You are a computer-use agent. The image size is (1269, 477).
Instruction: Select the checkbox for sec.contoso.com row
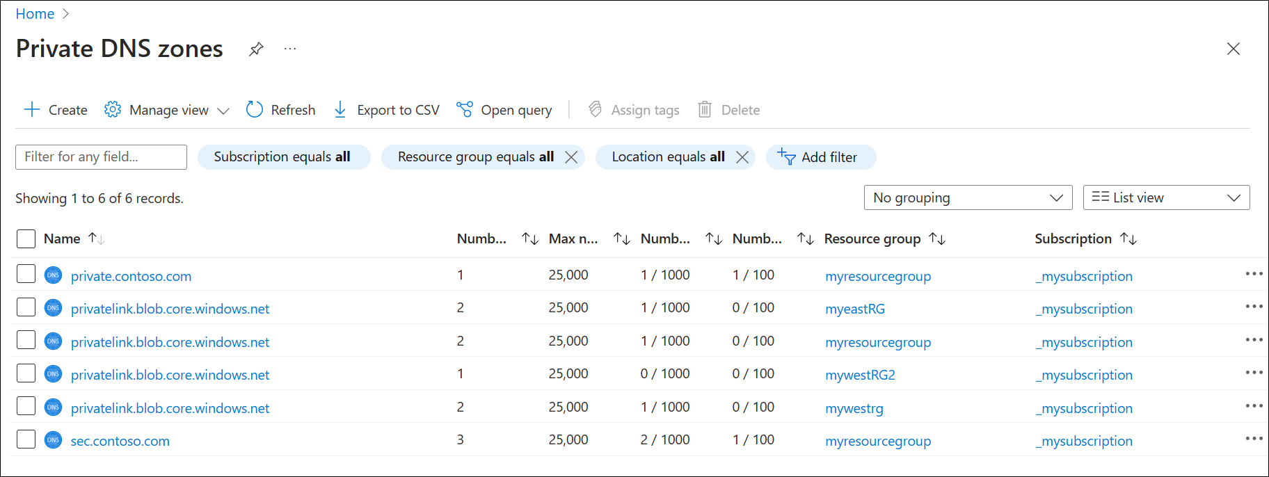pos(26,439)
